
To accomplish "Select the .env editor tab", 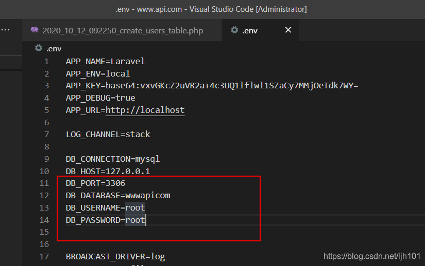I will [x=260, y=30].
